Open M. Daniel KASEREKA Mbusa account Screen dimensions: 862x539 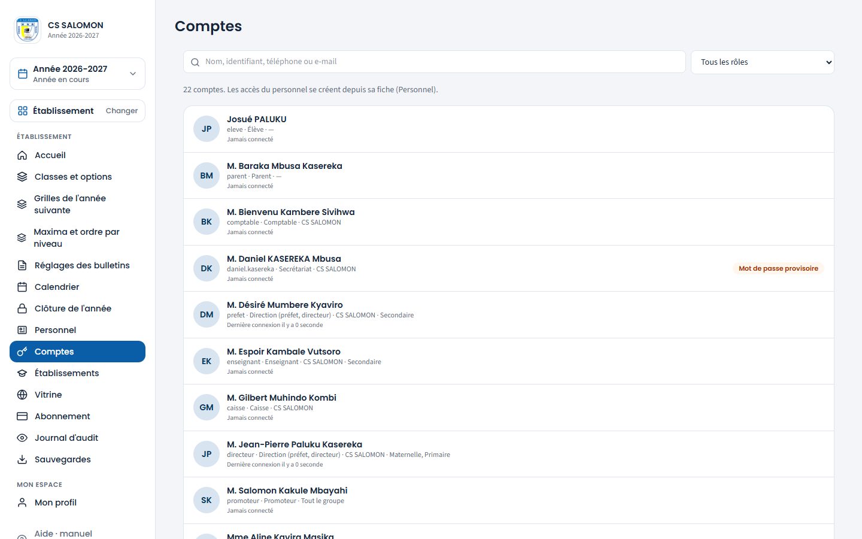(x=509, y=268)
